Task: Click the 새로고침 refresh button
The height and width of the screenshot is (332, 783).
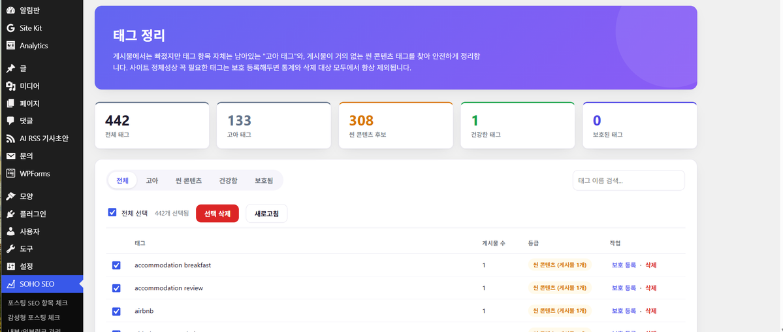Action: tap(266, 214)
